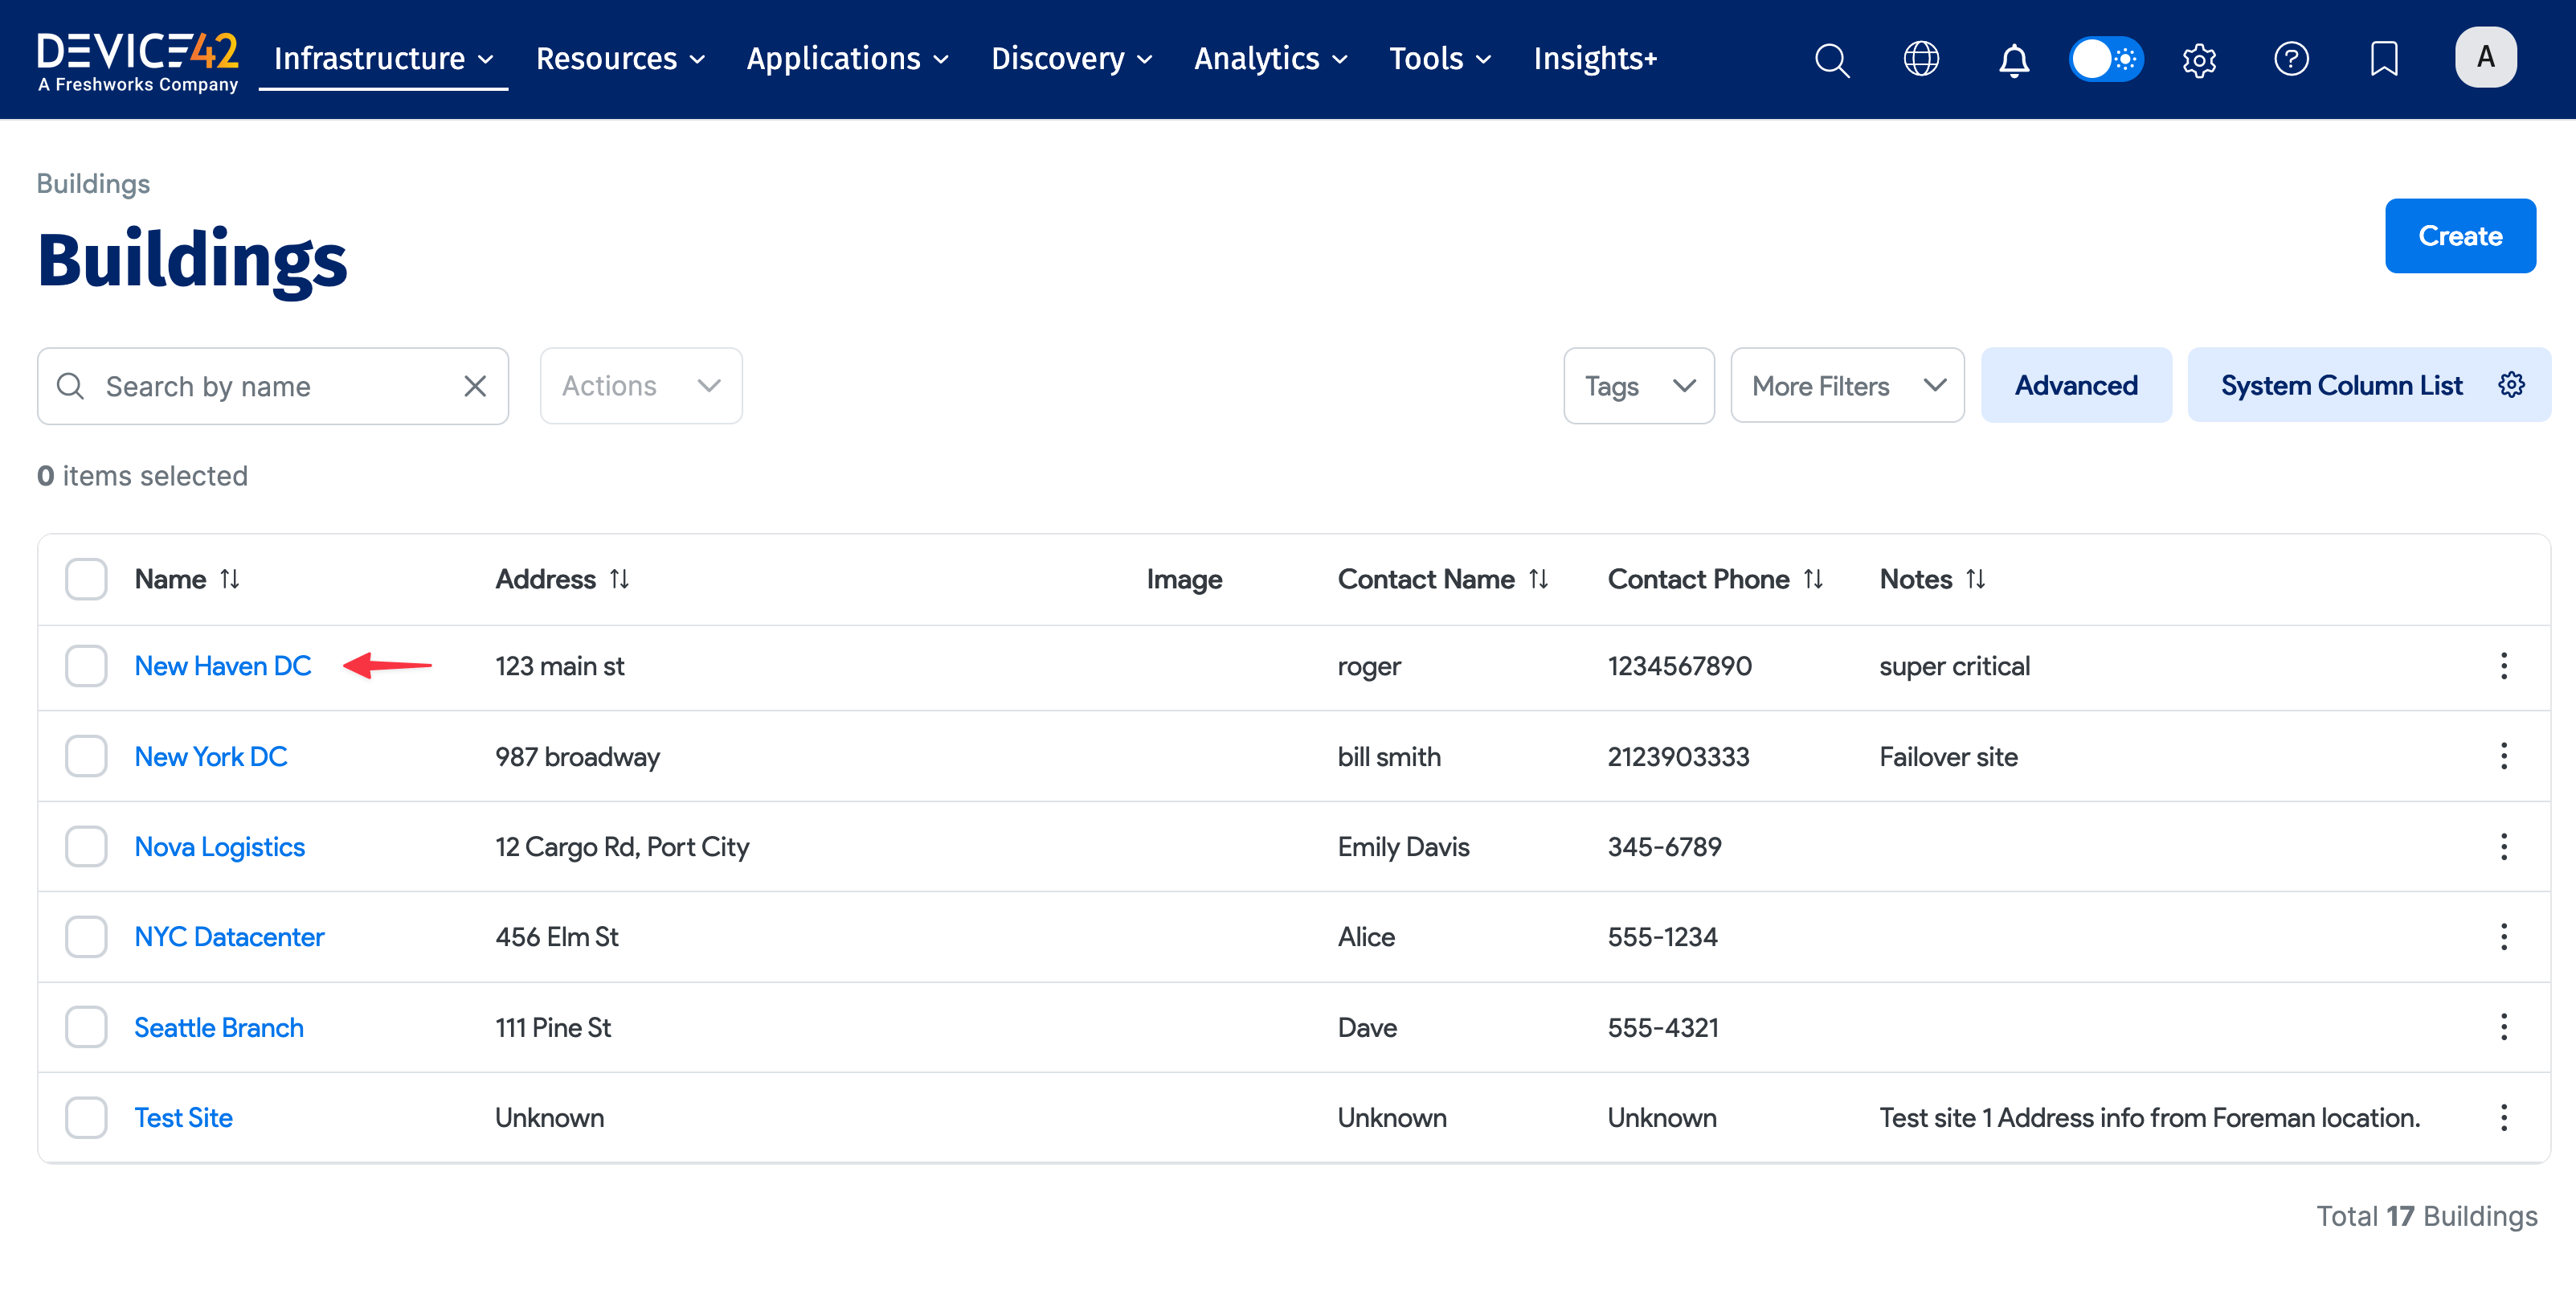This screenshot has width=2576, height=1299.
Task: Expand the Tags dropdown
Action: tap(1638, 387)
